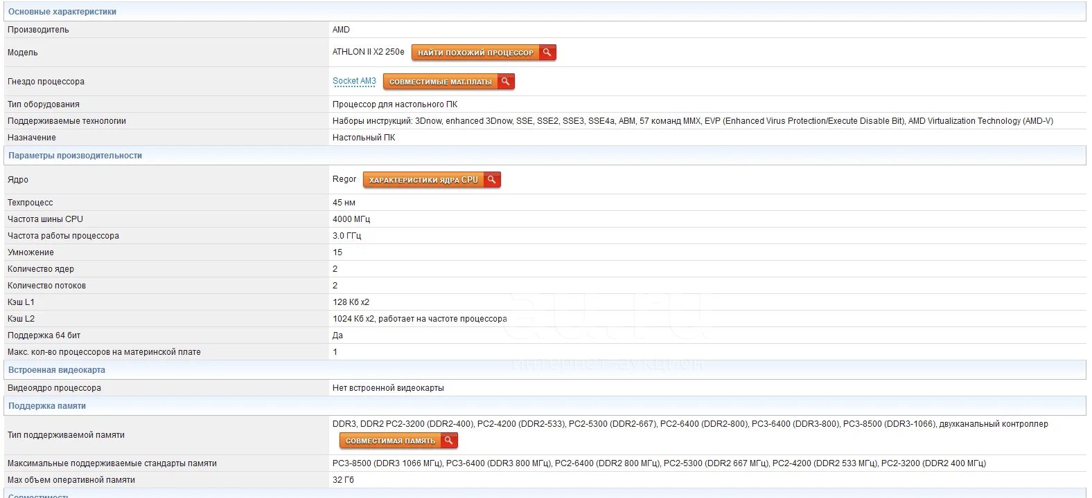Image resolution: width=1092 pixels, height=498 pixels.
Task: Click 'Найти похожий процессор' button
Action: (x=484, y=53)
